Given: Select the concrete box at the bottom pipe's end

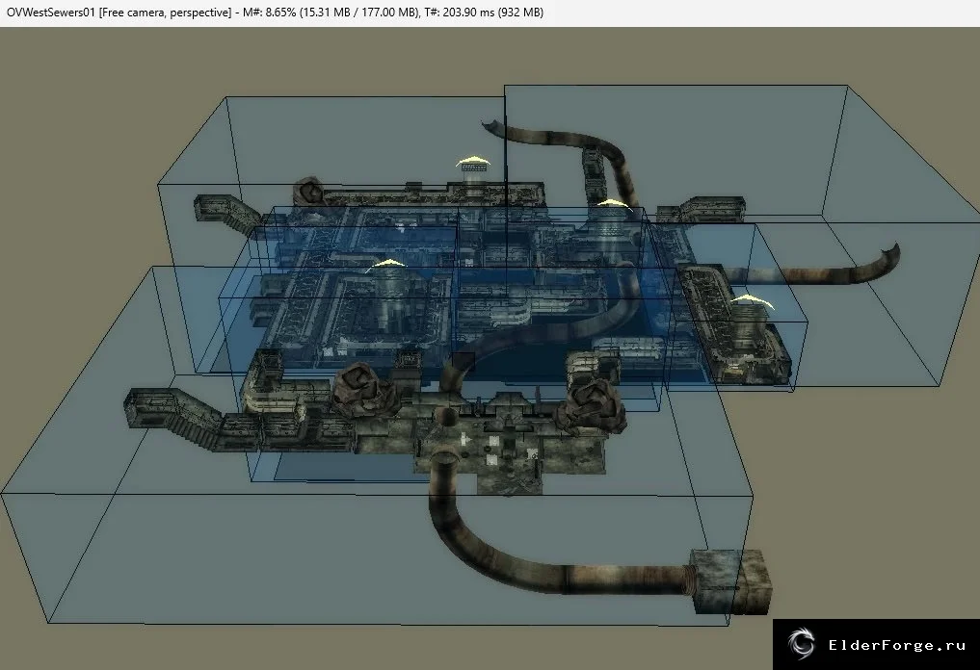Looking at the screenshot, I should (730, 580).
